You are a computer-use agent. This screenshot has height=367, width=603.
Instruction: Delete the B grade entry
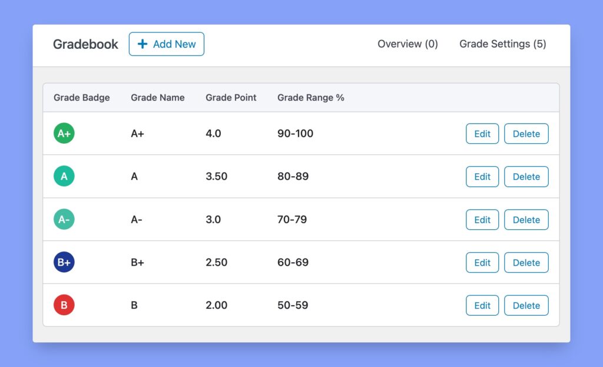[x=526, y=305]
